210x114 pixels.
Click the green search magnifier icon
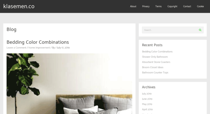pyautogui.click(x=200, y=30)
